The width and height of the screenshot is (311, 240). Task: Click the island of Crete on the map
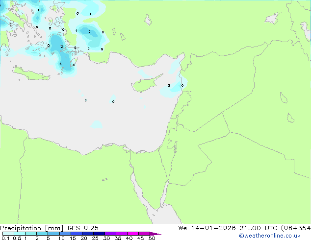tap(31, 73)
